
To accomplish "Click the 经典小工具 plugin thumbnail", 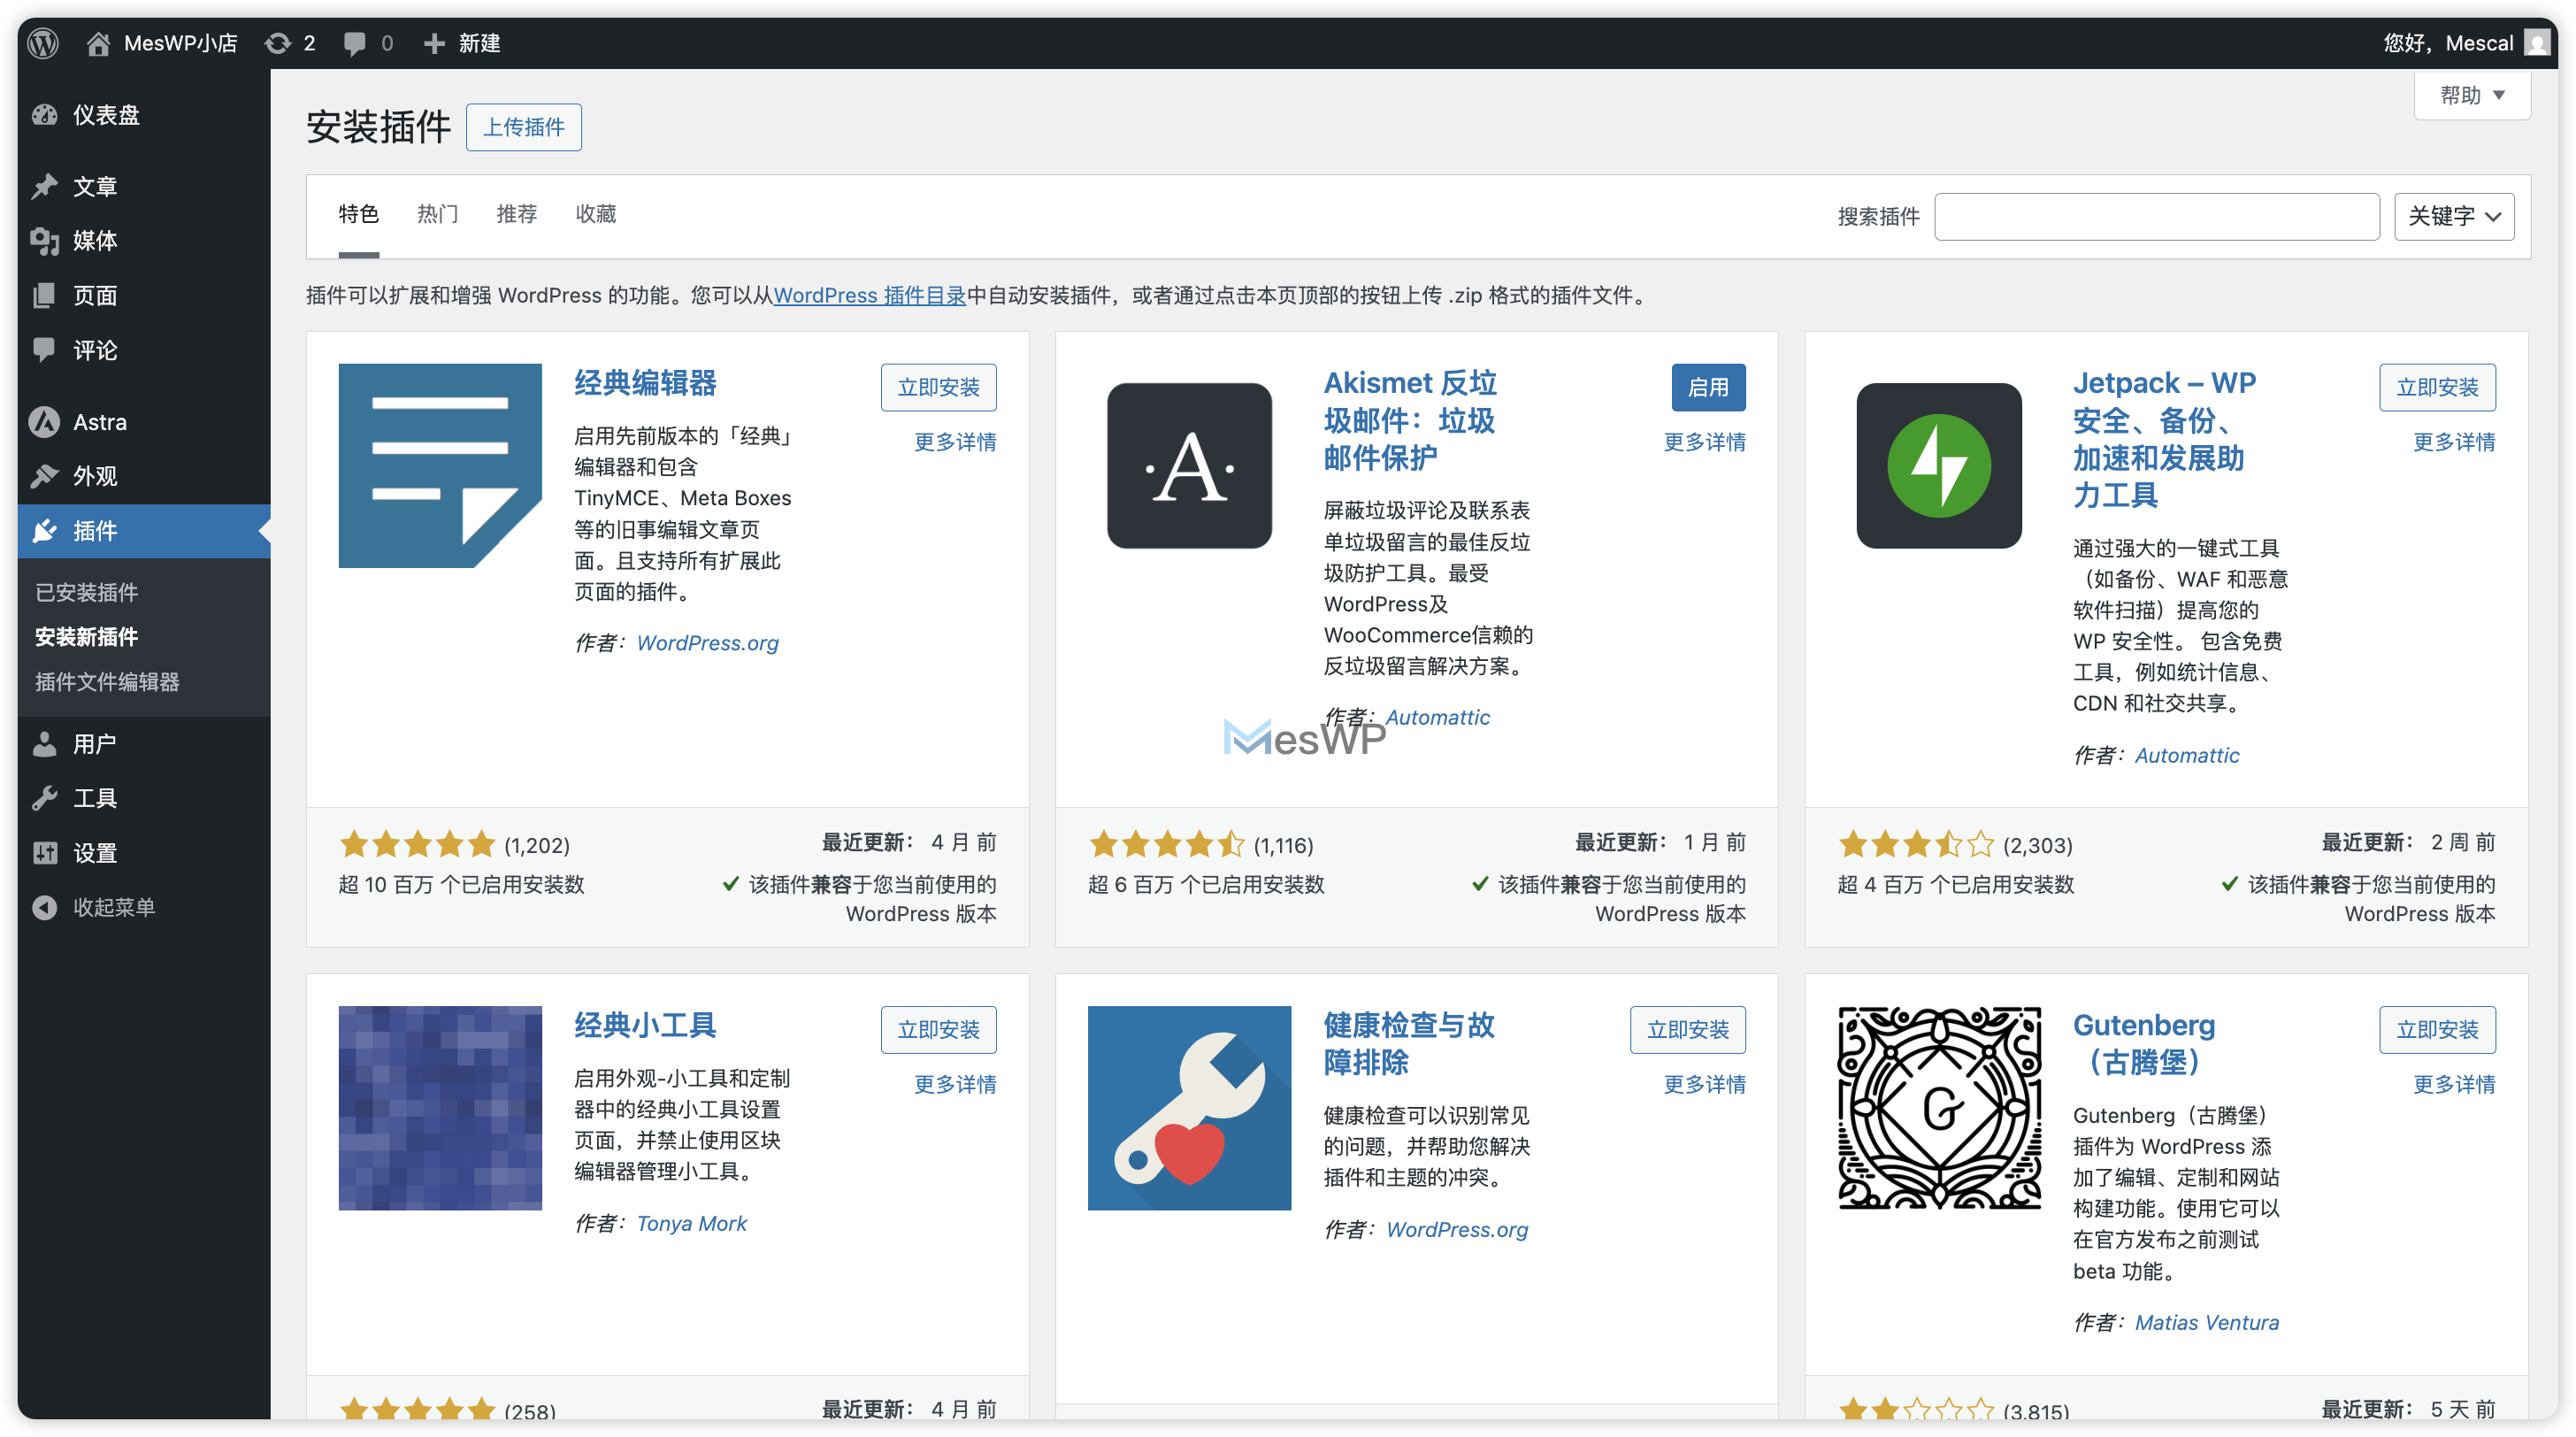I will (440, 1108).
